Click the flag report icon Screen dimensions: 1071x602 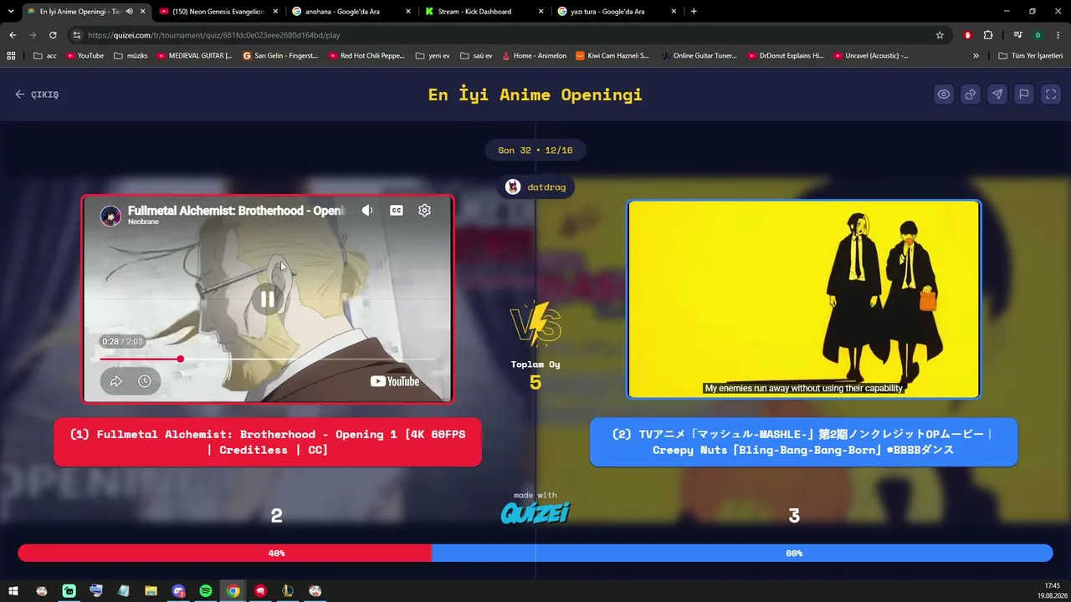tap(1024, 94)
